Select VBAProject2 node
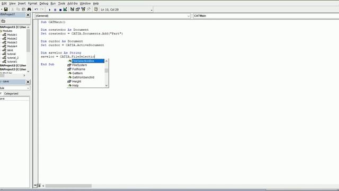This screenshot has height=191, width=339. [13, 65]
